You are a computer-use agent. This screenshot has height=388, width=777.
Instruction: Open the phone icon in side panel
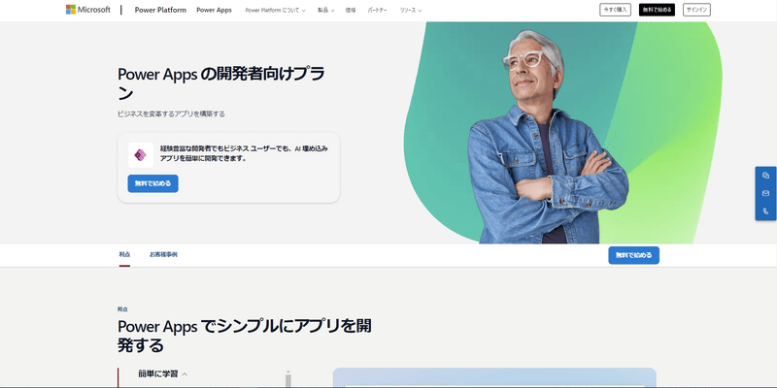pyautogui.click(x=765, y=210)
